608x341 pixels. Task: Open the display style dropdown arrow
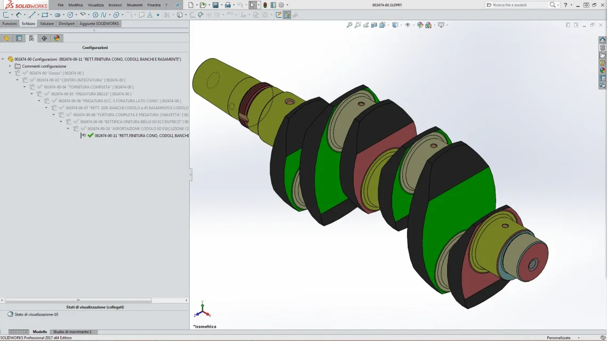(401, 25)
